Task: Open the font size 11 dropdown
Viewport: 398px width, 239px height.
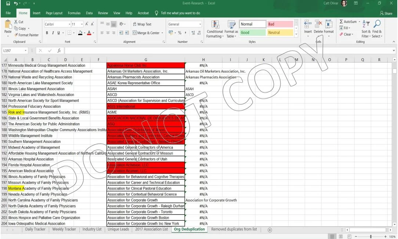Action: [x=82, y=24]
